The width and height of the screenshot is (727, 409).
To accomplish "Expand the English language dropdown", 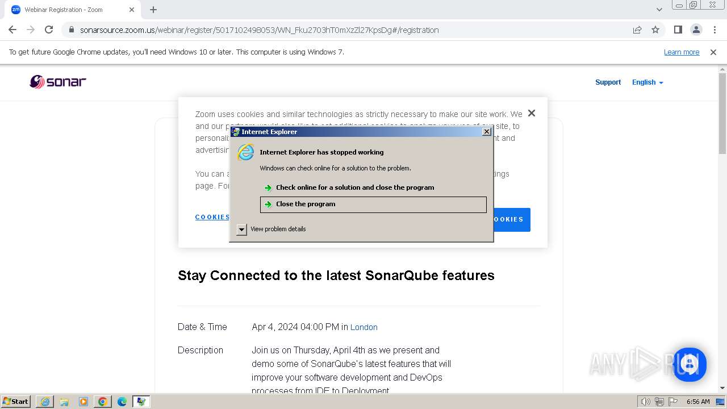I will (x=647, y=82).
